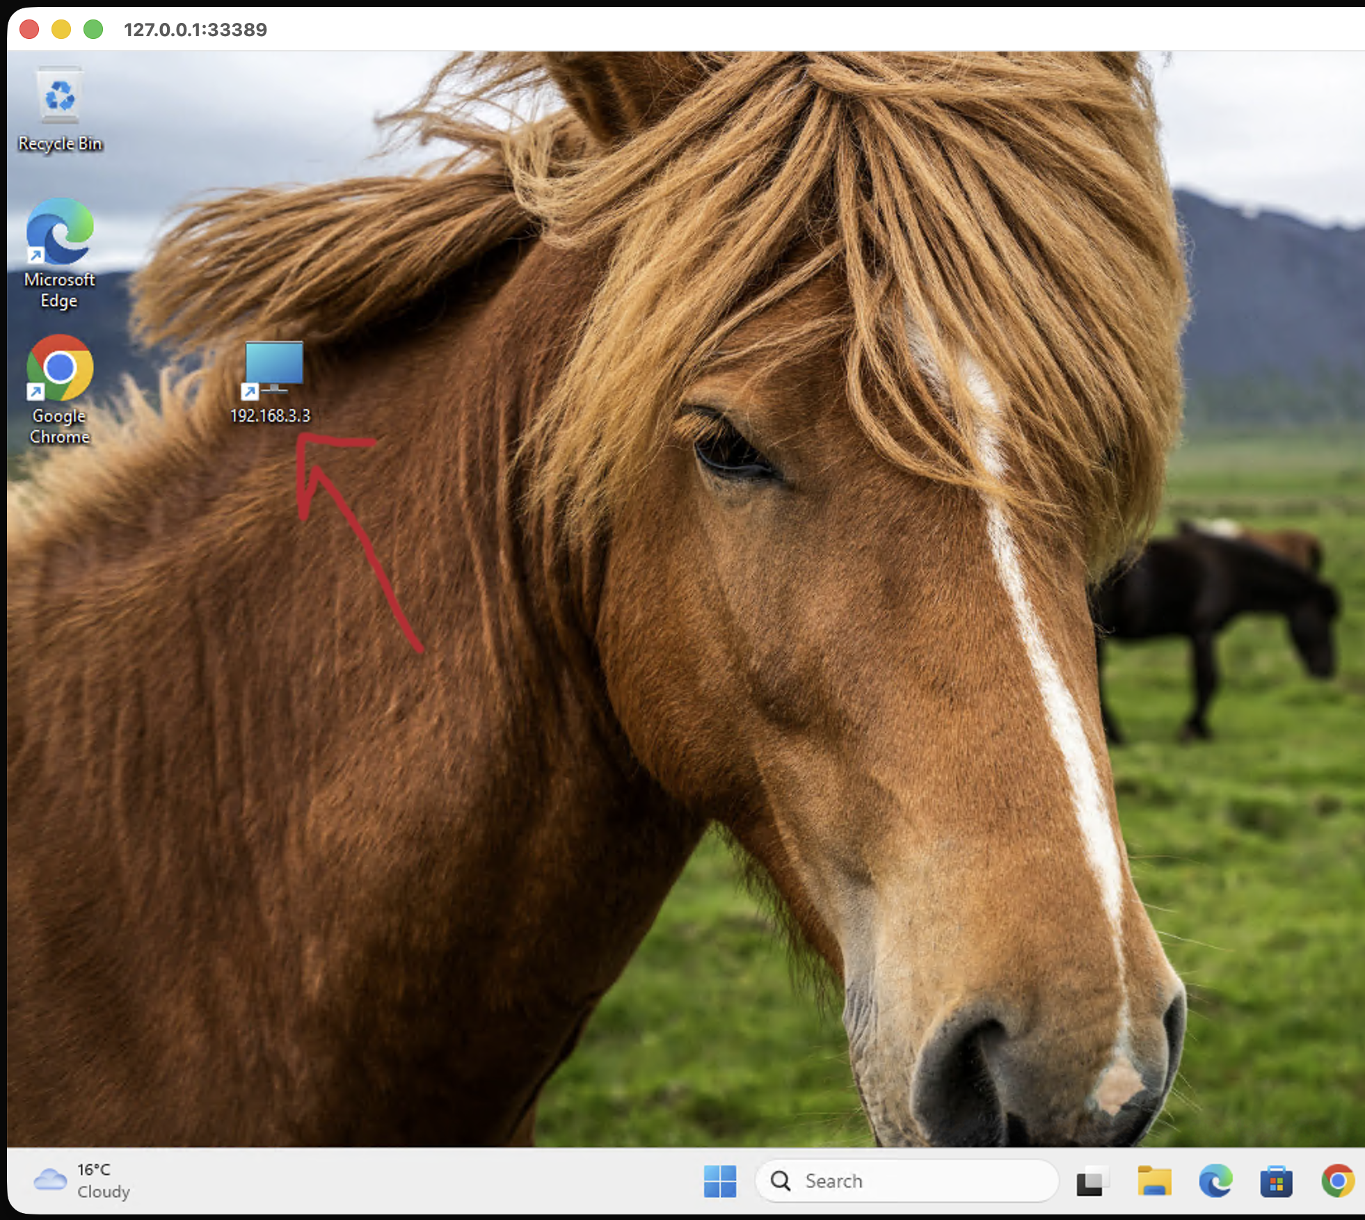Click the 192.168.3.3 shortcut label text

tap(271, 416)
